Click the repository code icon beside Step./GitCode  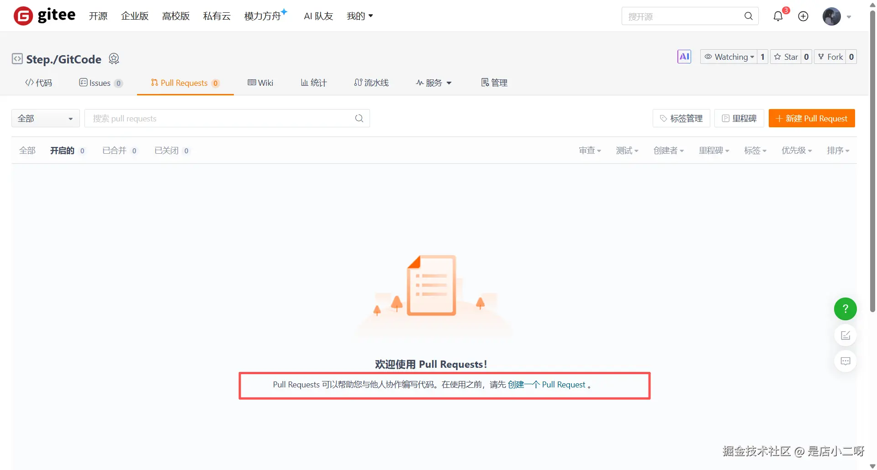[17, 59]
